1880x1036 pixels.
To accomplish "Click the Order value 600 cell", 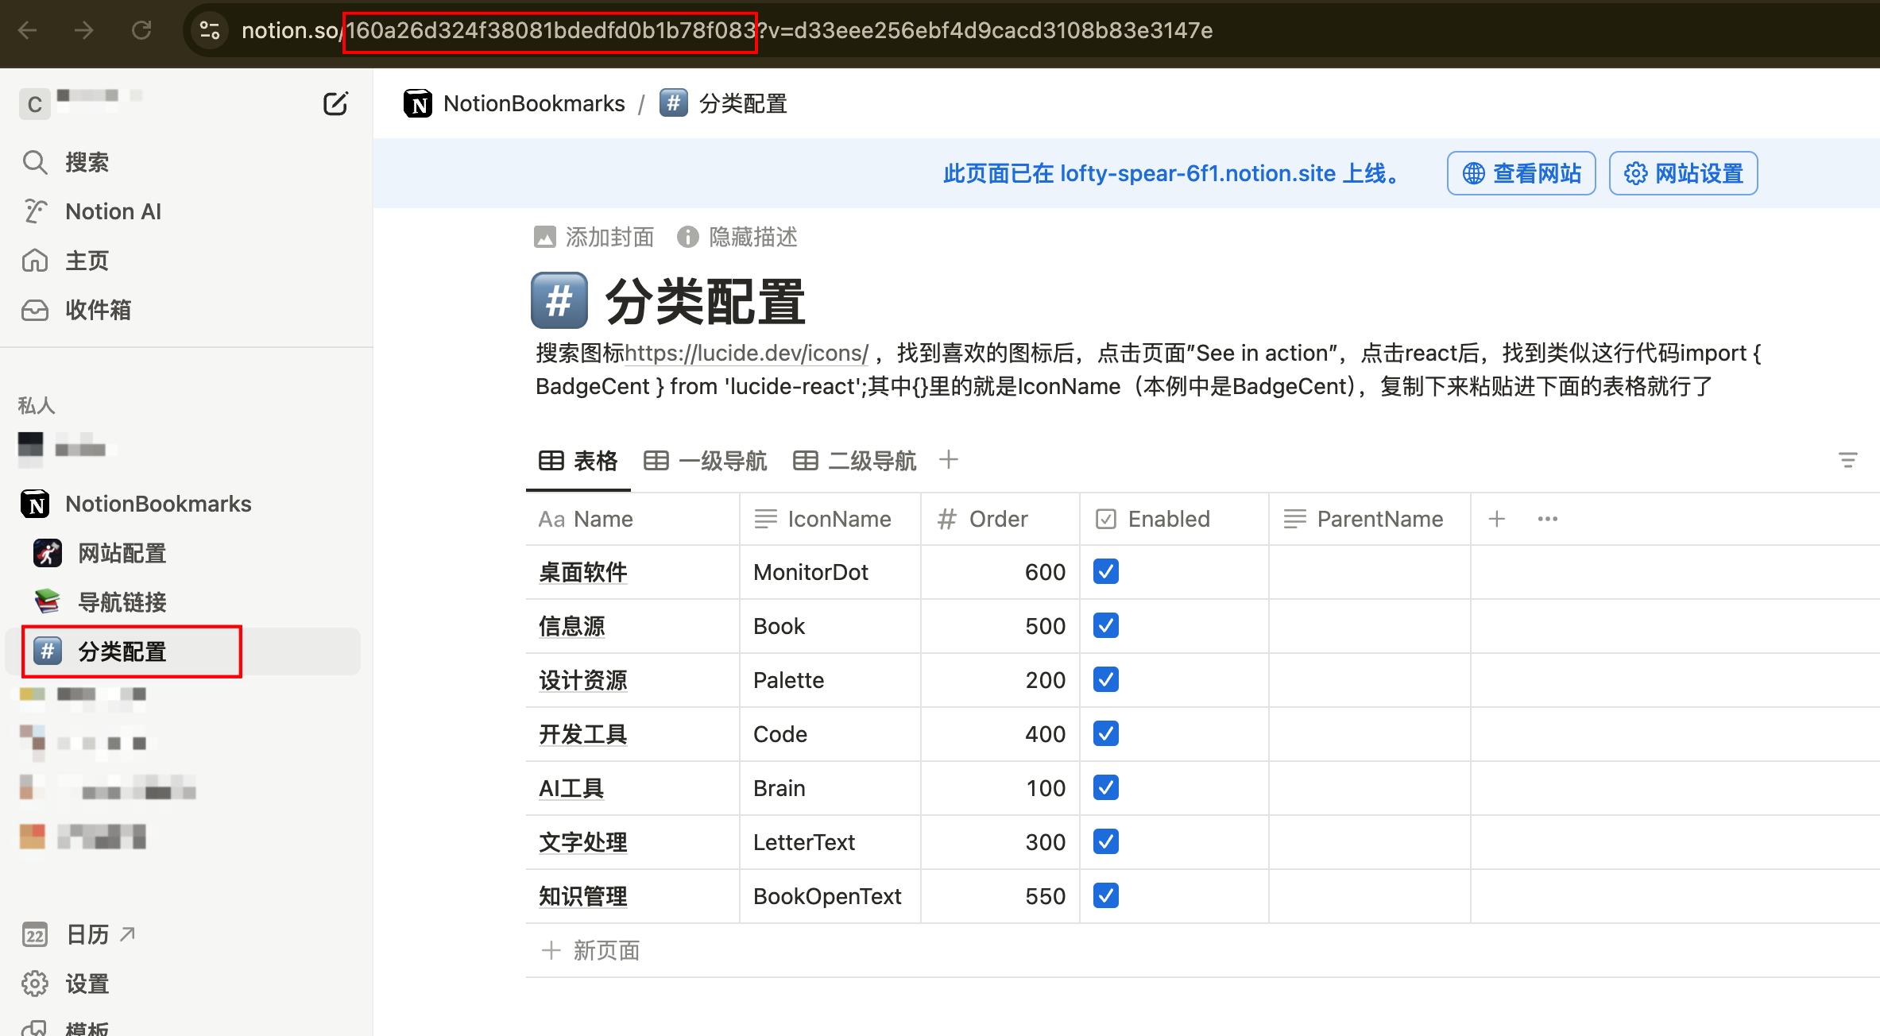I will [x=1000, y=572].
